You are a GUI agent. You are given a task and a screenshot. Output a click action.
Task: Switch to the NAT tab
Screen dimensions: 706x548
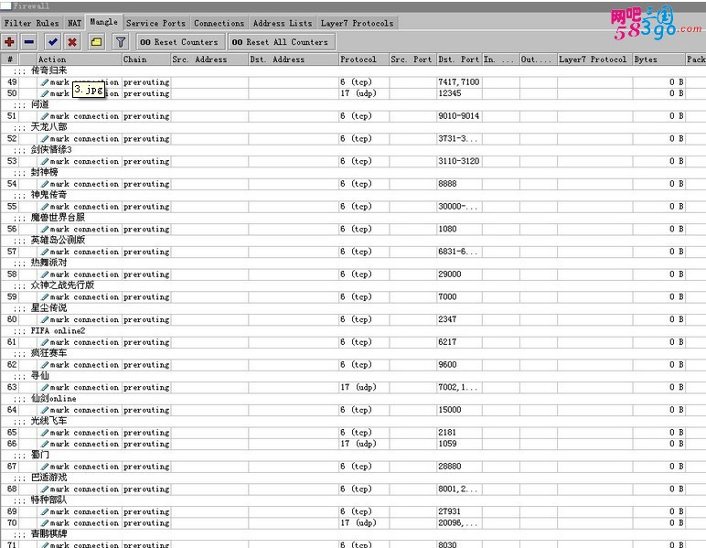(x=74, y=23)
